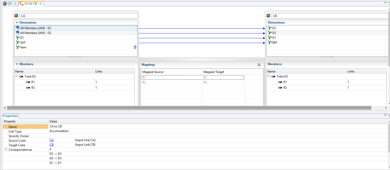The image size is (390, 170).
Task: Select the Security Owner property row
Action: 195,136
